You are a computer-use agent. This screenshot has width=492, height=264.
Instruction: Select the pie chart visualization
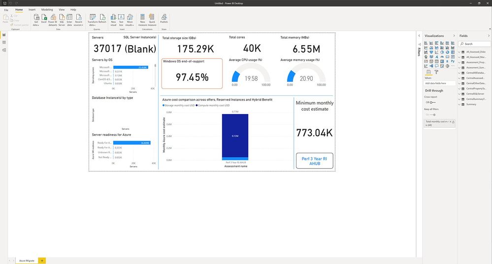(x=442, y=52)
